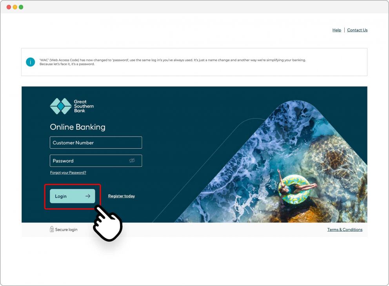The height and width of the screenshot is (286, 389).
Task: Click the Secure login label
Action: click(66, 230)
